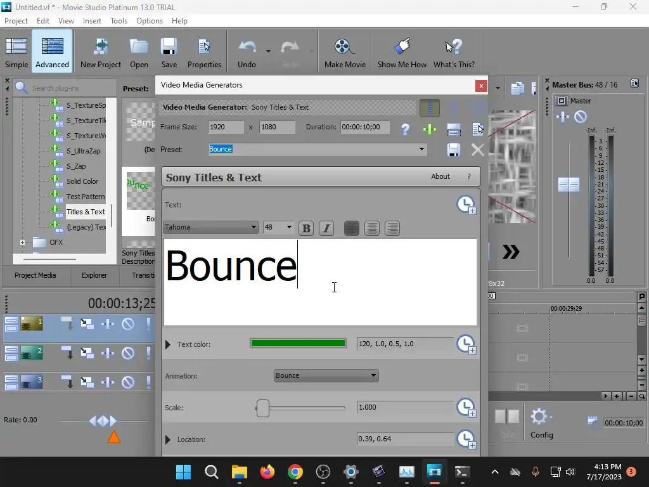
Task: Open the View menu
Action: (66, 21)
